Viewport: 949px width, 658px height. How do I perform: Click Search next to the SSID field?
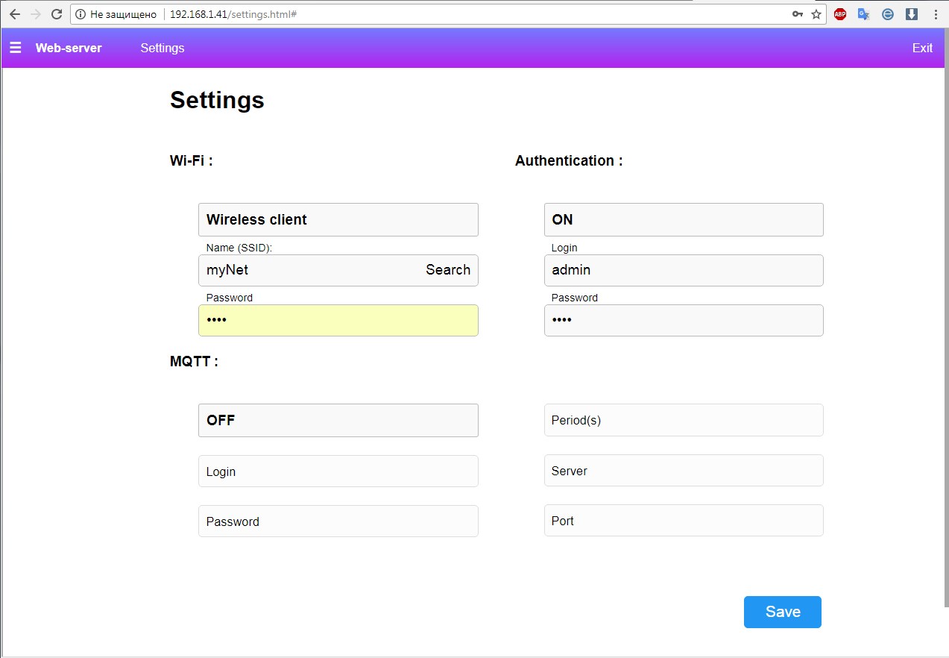447,270
